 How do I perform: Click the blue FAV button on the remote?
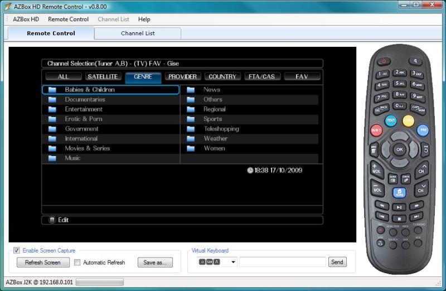click(x=423, y=130)
